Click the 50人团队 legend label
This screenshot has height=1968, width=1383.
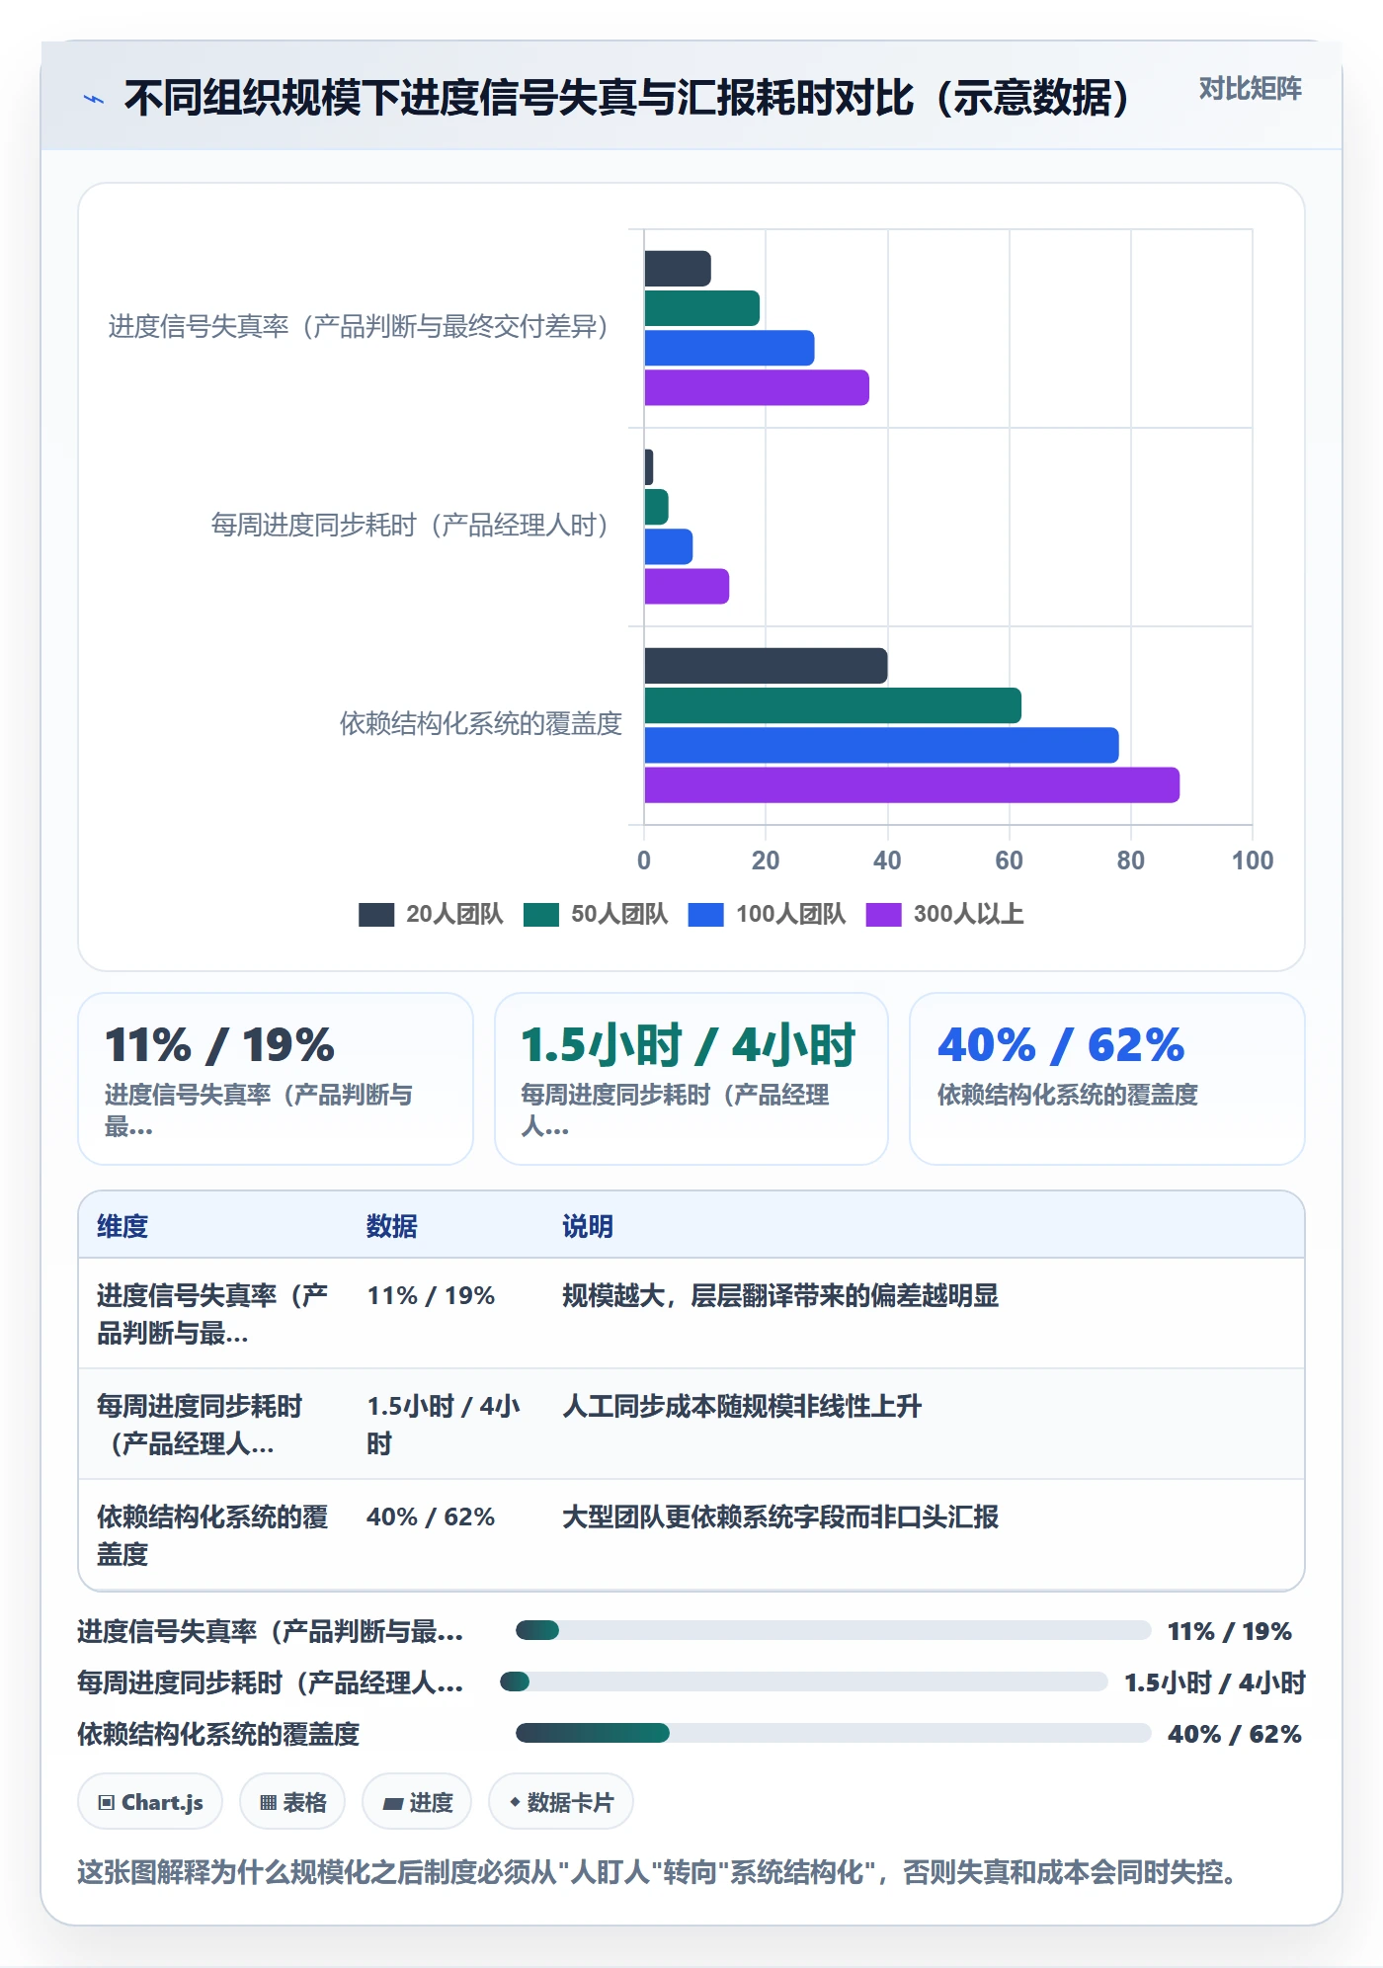pos(619,915)
